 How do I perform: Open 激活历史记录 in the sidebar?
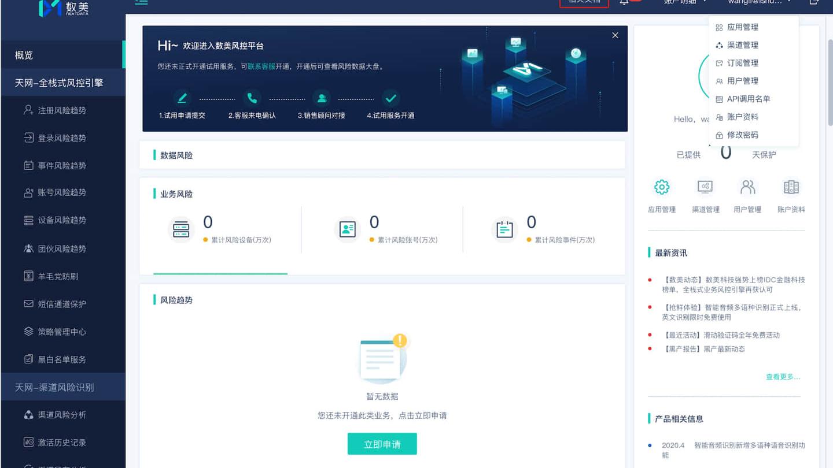tap(62, 443)
